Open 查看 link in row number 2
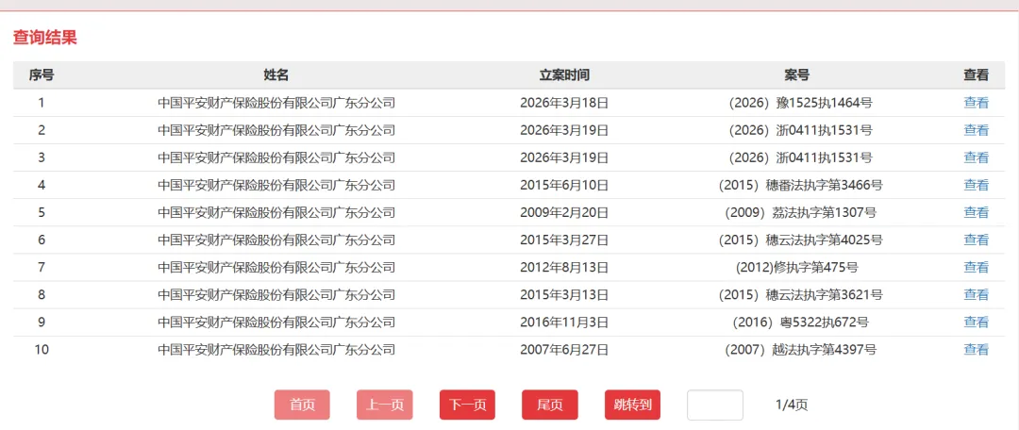1019x430 pixels. 976,130
